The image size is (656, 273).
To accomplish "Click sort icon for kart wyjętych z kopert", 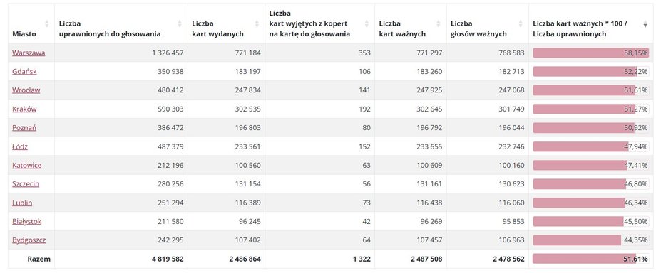I will point(367,23).
